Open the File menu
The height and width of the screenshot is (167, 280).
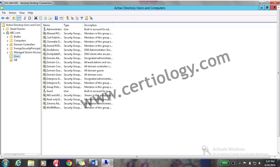coord(4,13)
